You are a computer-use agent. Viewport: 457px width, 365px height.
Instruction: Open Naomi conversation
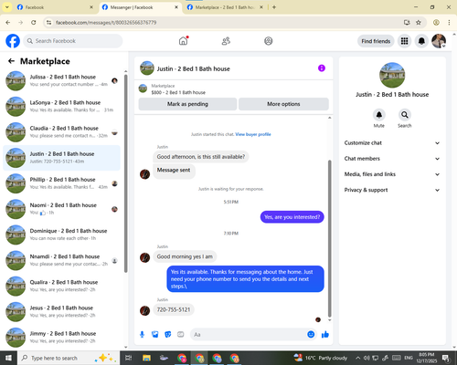click(62, 209)
